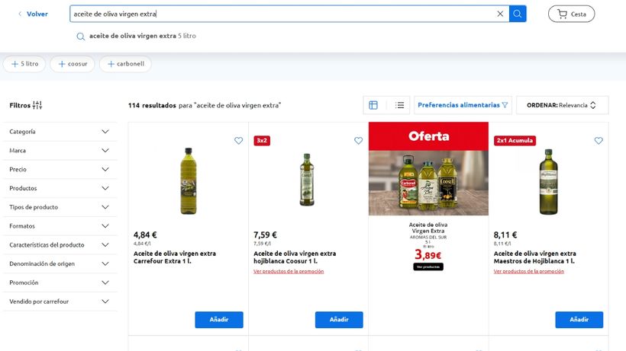Expand the Categoría filter
The width and height of the screenshot is (626, 351).
pos(60,132)
